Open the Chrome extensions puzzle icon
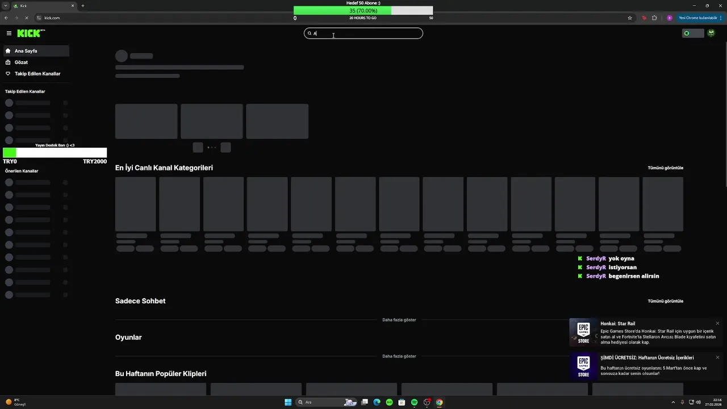727x409 pixels. coord(654,18)
